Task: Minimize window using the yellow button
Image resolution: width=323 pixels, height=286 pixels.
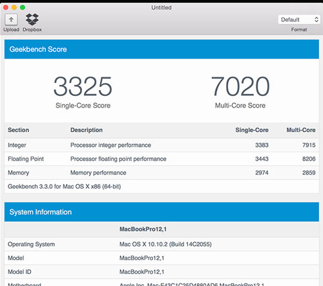Action: [14, 8]
